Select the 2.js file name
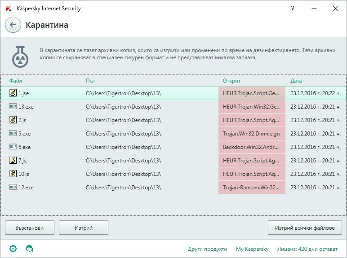This screenshot has height=258, width=347. [22, 120]
